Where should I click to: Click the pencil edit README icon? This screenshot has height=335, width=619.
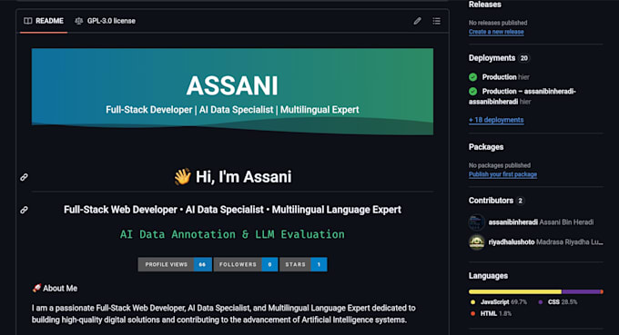click(x=417, y=21)
